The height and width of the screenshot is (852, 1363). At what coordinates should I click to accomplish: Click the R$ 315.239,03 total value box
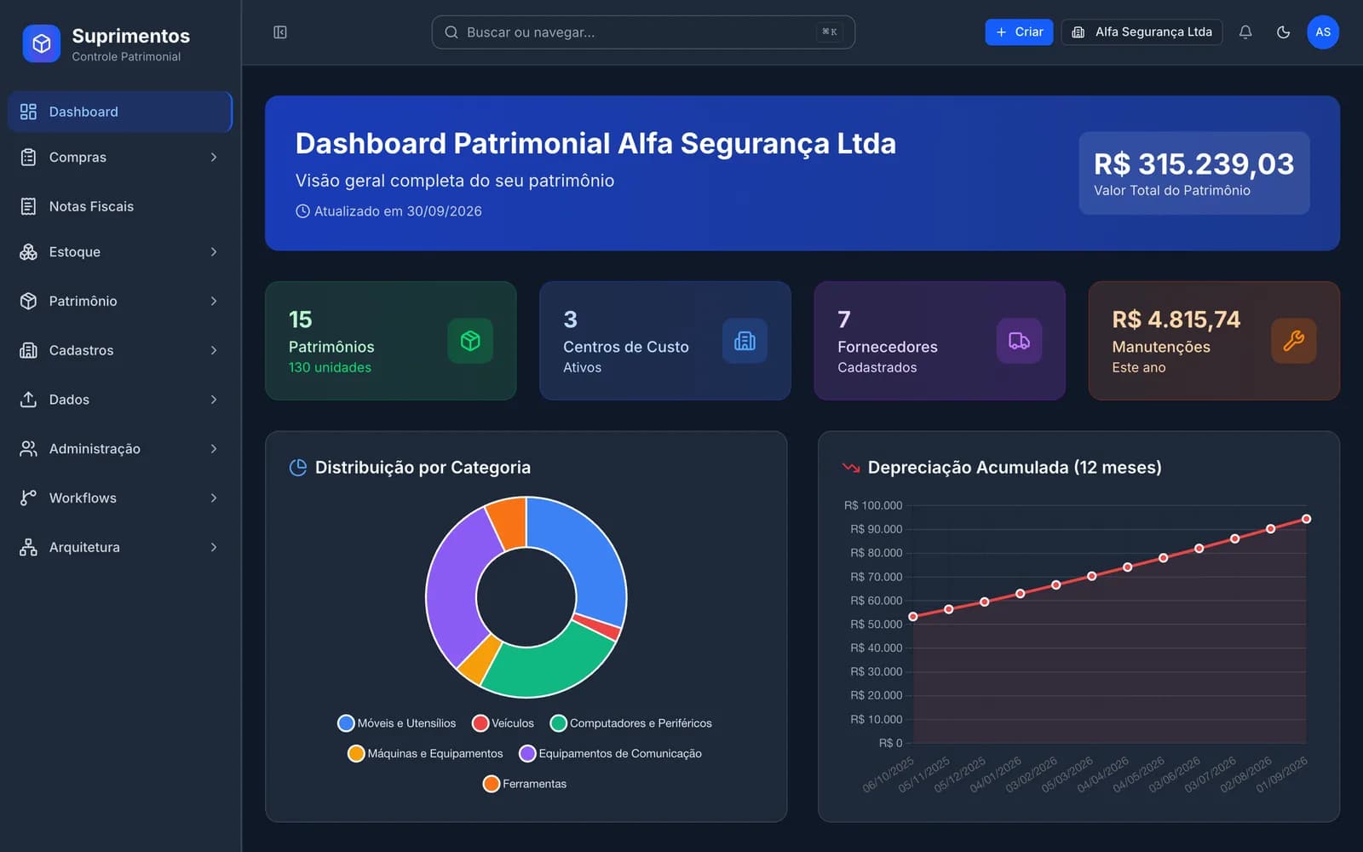tap(1194, 173)
